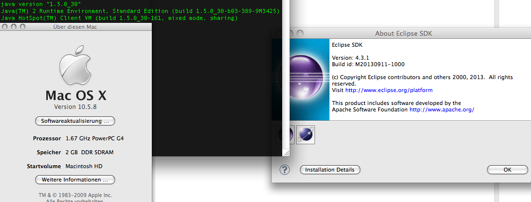Click the Eclipse SDK feature icon under the logo
Screen dimensions: 531x202
tap(306, 135)
